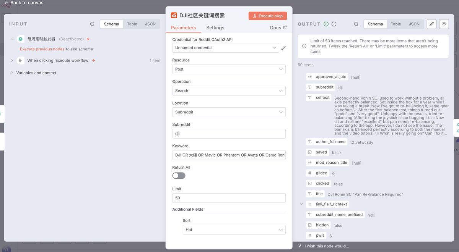Open search in the OUTPUT panel
Screen dimensions: 459x252
tap(356, 24)
